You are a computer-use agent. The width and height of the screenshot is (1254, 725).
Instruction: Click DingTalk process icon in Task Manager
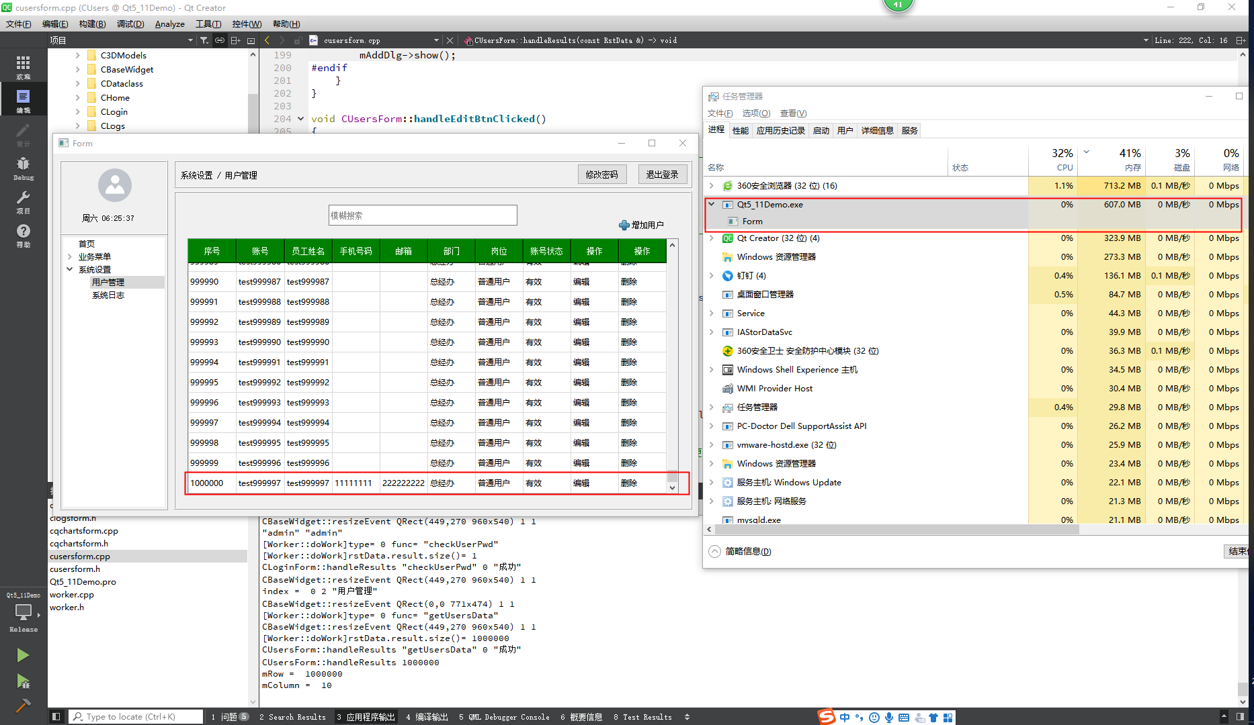tap(727, 276)
